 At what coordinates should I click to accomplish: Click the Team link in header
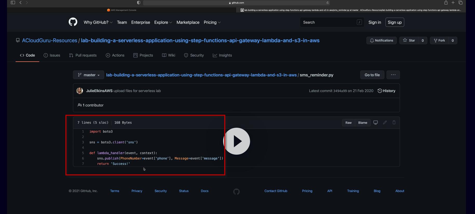pyautogui.click(x=122, y=22)
